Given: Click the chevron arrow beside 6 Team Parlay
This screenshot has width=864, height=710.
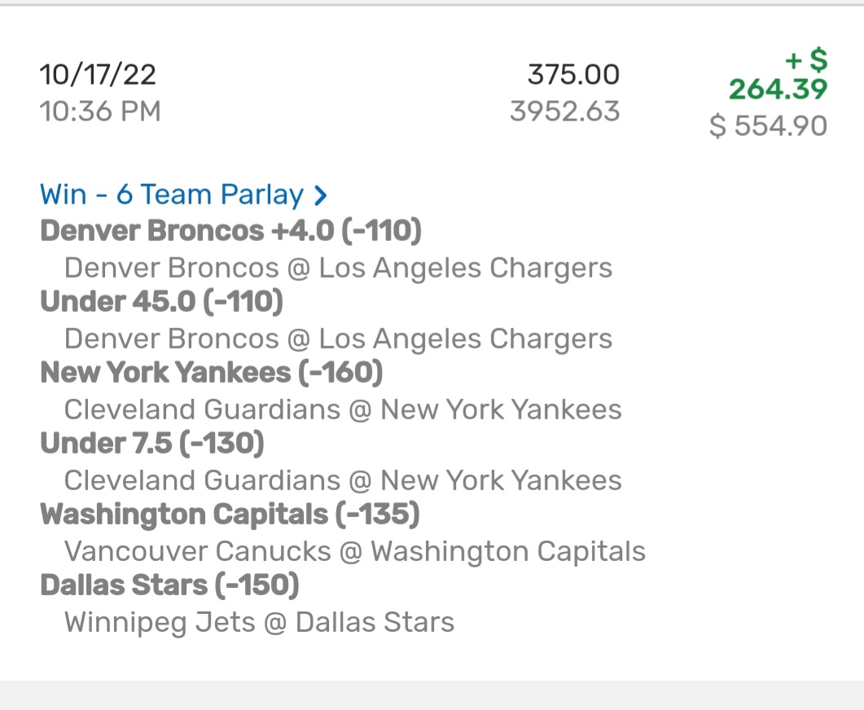Looking at the screenshot, I should click(321, 195).
